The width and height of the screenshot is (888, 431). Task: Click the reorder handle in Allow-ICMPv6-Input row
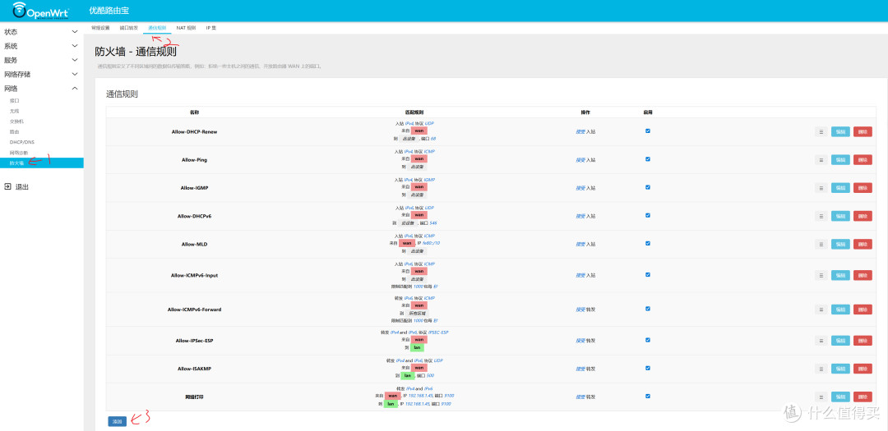[x=821, y=276]
